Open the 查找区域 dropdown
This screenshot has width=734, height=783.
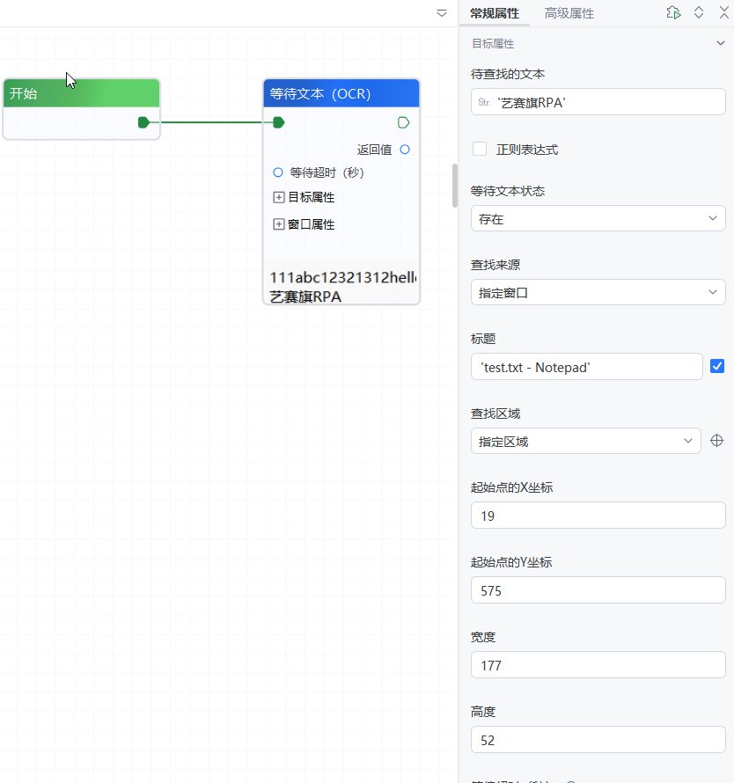tap(585, 441)
